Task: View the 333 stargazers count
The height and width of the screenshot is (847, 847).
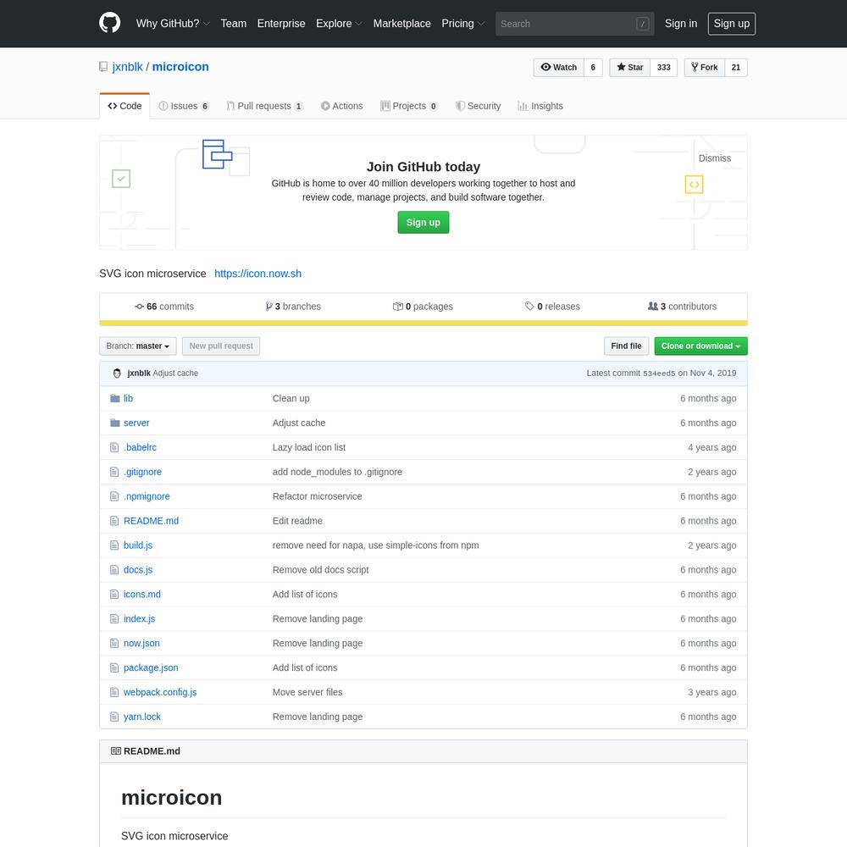Action: pyautogui.click(x=663, y=68)
